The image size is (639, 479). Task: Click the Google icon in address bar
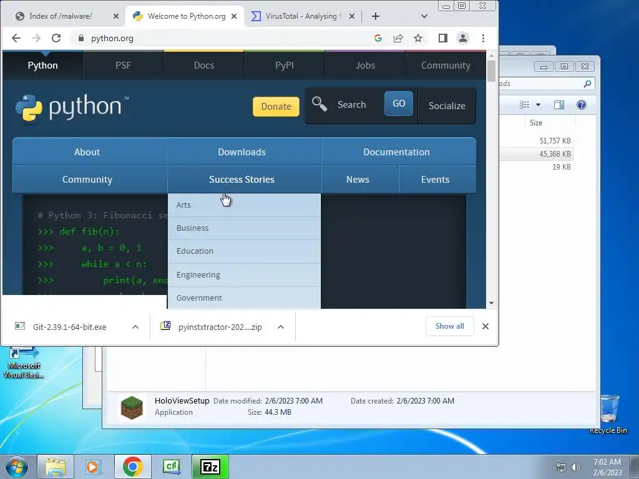click(x=378, y=38)
